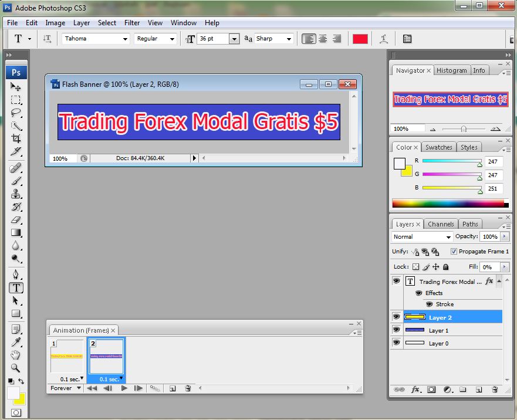Screen dimensions: 517x420
Task: Open the Opacity slider arrow
Action: pyautogui.click(x=505, y=236)
